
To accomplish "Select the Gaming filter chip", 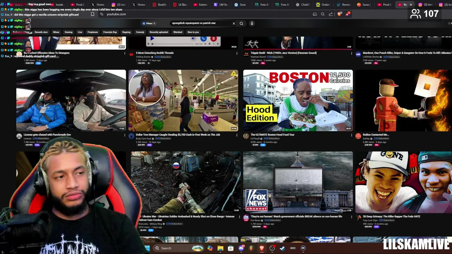I will click(69, 32).
